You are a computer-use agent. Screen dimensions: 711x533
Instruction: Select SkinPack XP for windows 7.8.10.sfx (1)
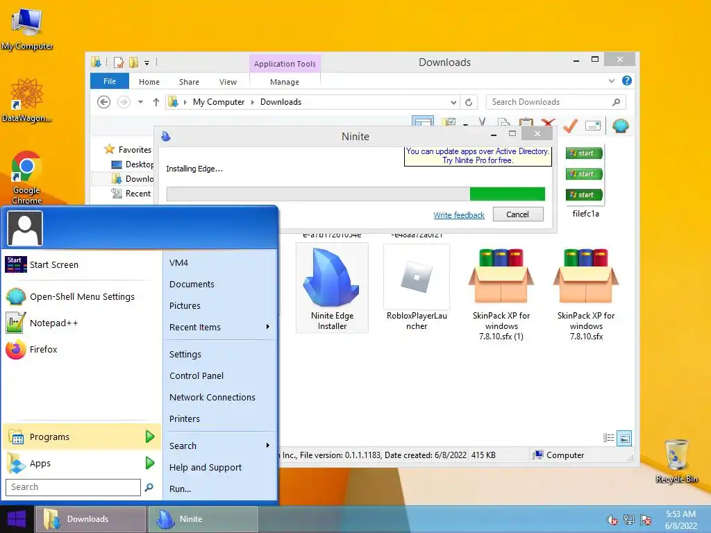[x=501, y=294]
